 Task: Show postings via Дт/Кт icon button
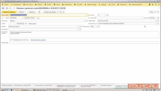[39, 12]
